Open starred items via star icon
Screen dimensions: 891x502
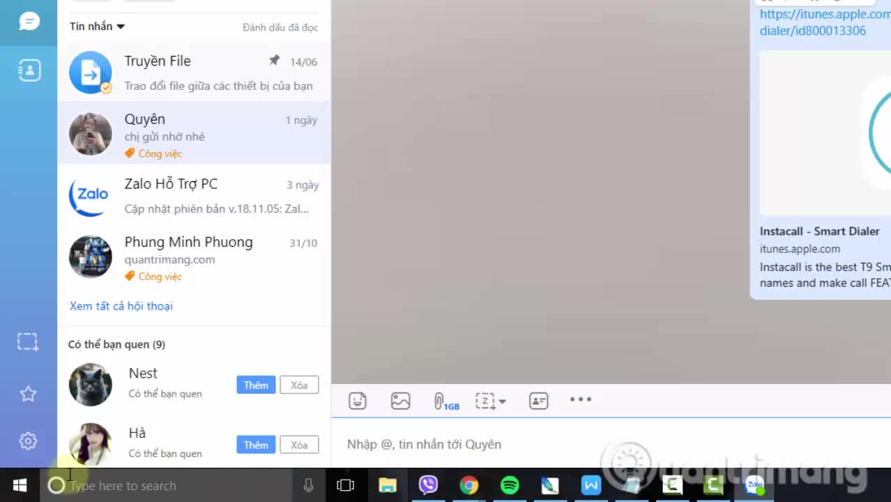click(x=28, y=394)
